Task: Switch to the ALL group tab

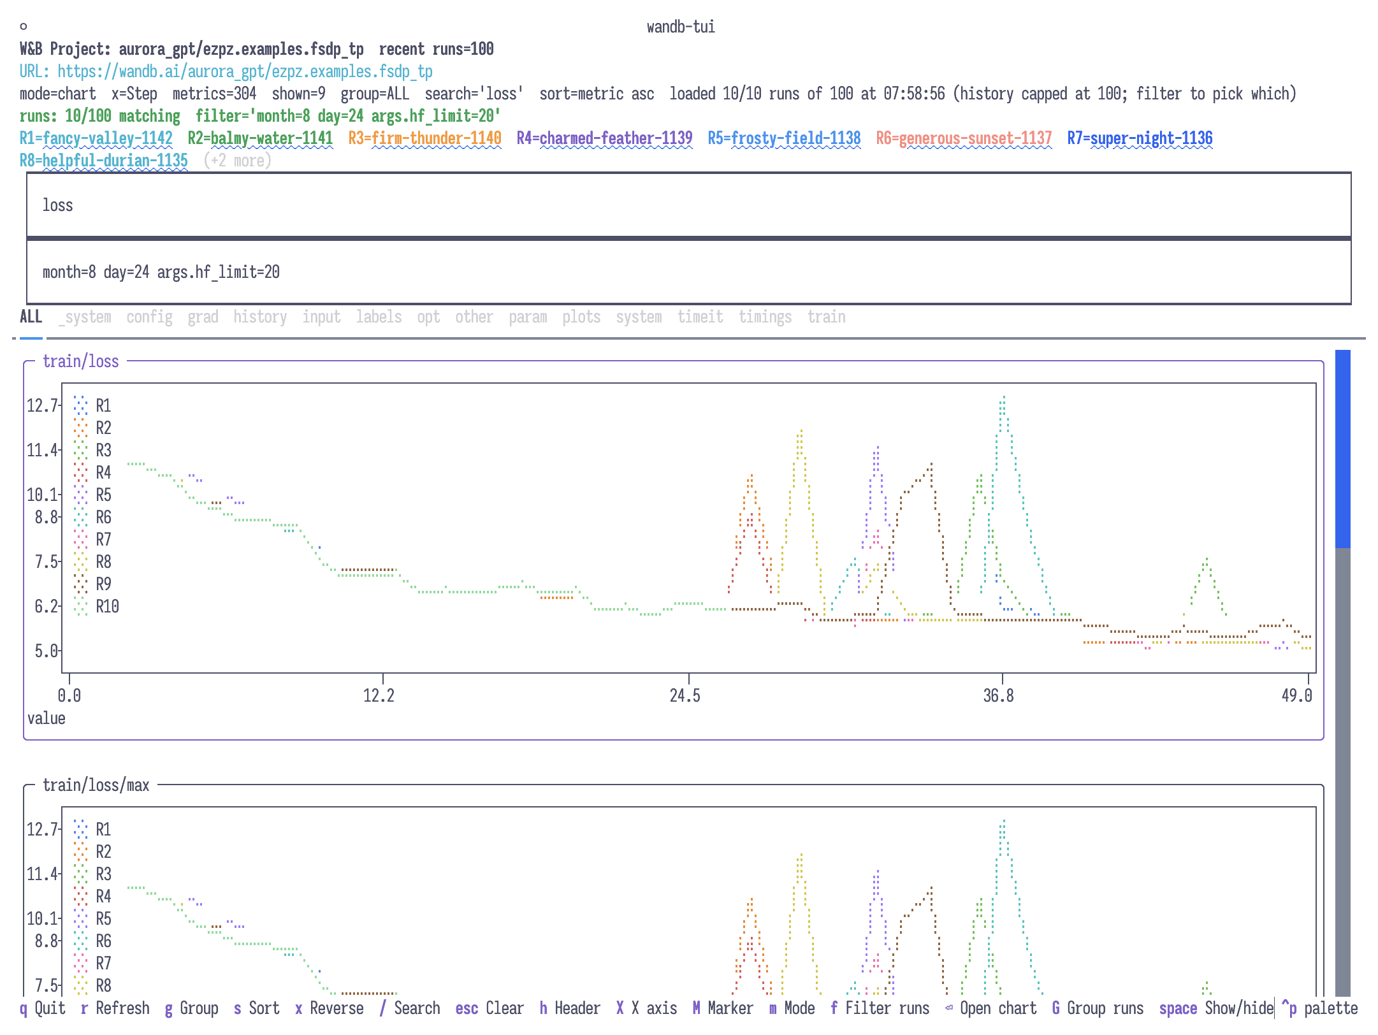Action: [31, 317]
